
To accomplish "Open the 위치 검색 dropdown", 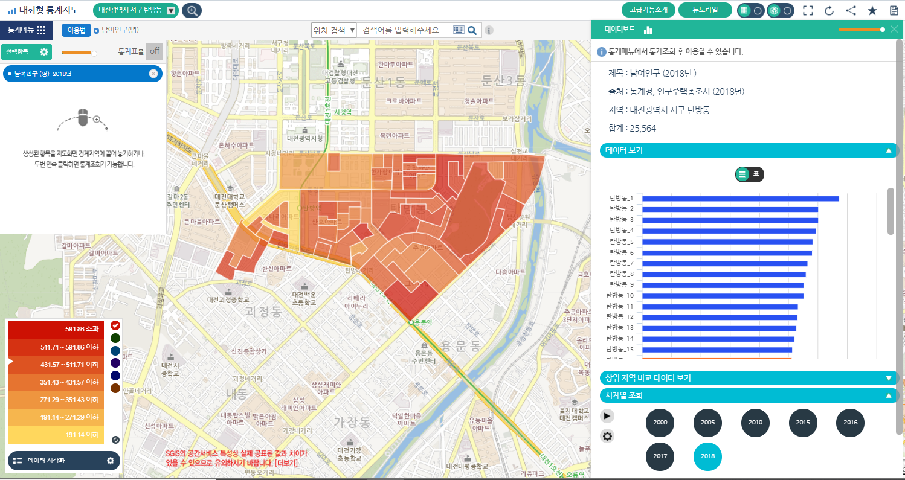I will click(333, 30).
